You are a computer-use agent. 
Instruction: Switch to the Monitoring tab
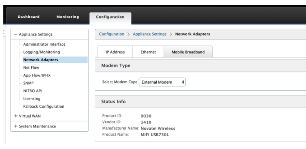click(x=68, y=17)
